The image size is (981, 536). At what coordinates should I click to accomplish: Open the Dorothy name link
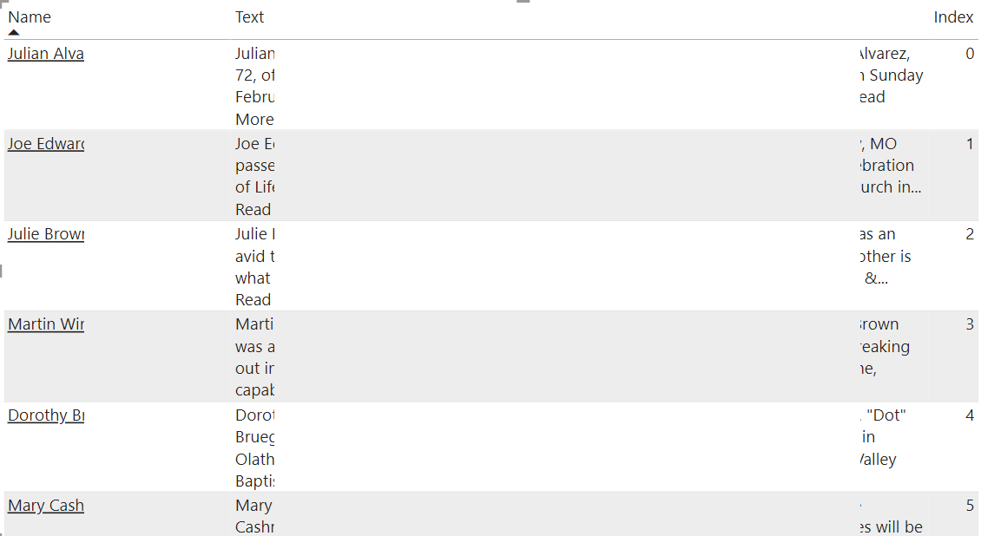pyautogui.click(x=45, y=415)
